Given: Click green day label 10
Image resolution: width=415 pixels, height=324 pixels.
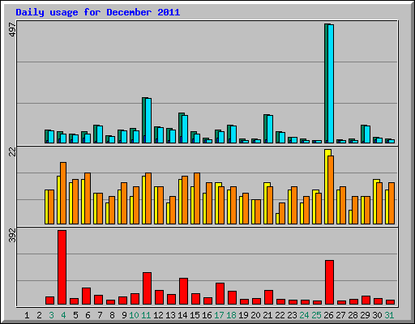Looking at the screenshot, I should 134,315.
